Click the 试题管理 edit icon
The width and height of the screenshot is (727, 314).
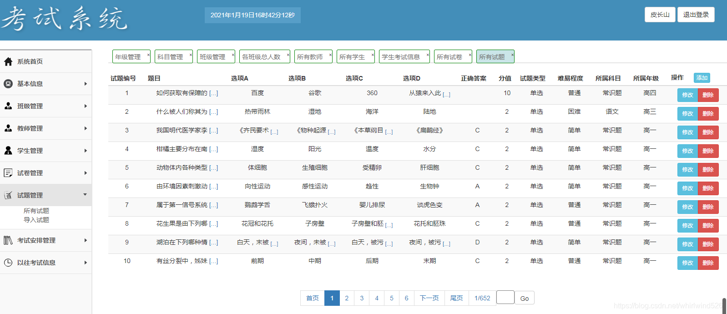tap(8, 195)
